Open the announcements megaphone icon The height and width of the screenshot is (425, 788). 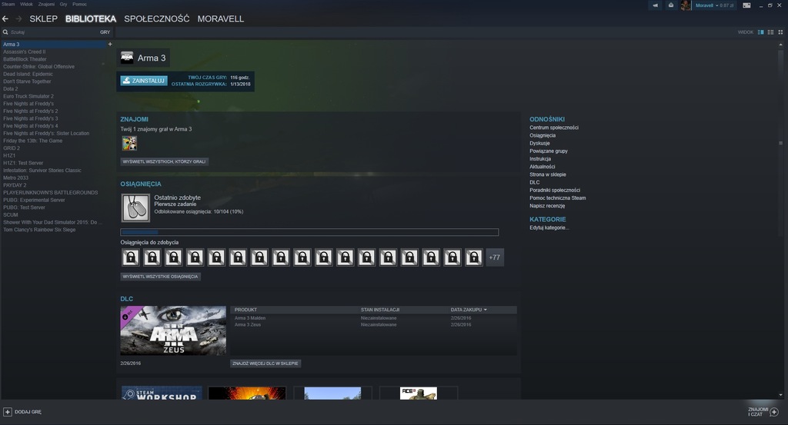[x=656, y=5]
